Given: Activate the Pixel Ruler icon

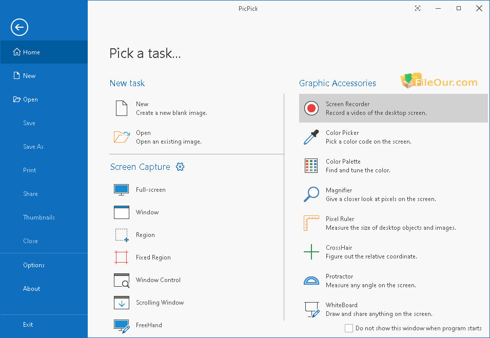Looking at the screenshot, I should pos(311,223).
